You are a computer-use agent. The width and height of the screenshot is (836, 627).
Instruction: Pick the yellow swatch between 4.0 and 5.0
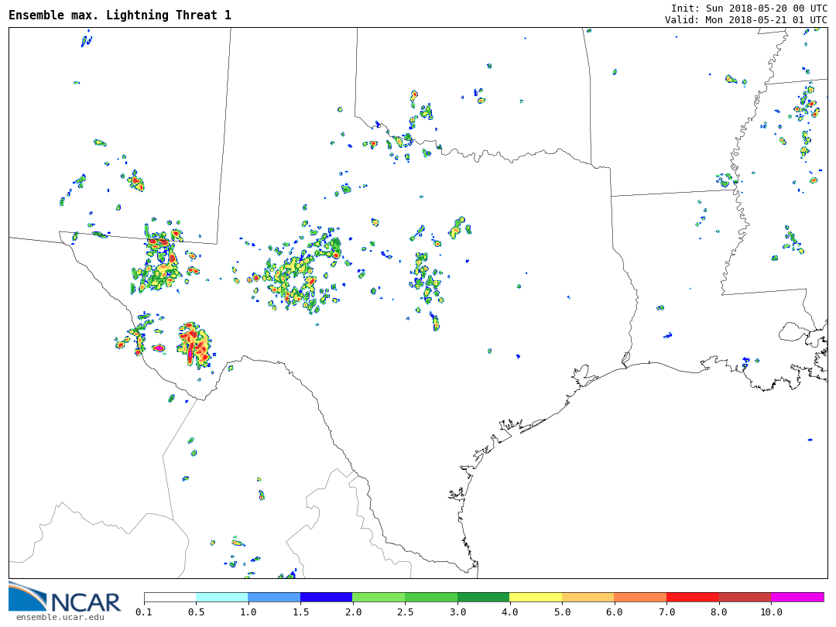click(536, 598)
